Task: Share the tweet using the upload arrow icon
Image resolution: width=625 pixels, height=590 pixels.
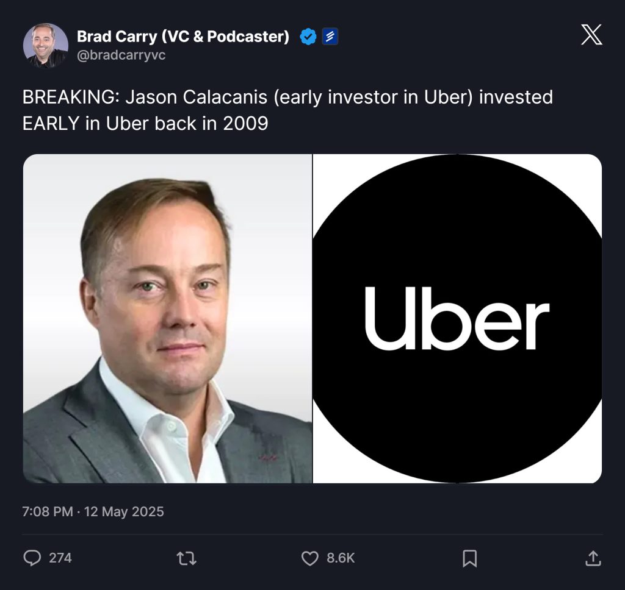Action: (x=593, y=558)
